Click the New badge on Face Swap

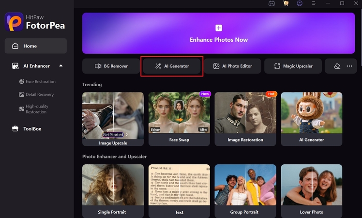(205, 94)
